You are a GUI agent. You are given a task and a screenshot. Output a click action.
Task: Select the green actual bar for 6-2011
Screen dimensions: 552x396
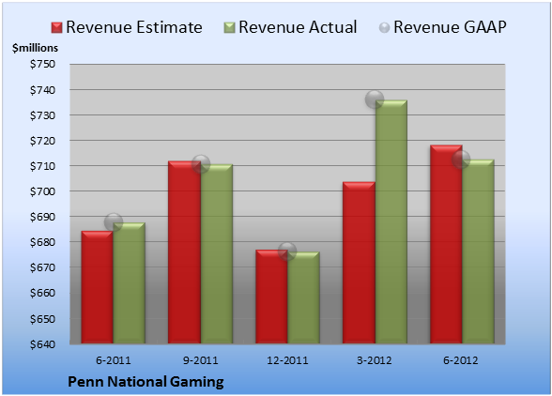click(129, 283)
